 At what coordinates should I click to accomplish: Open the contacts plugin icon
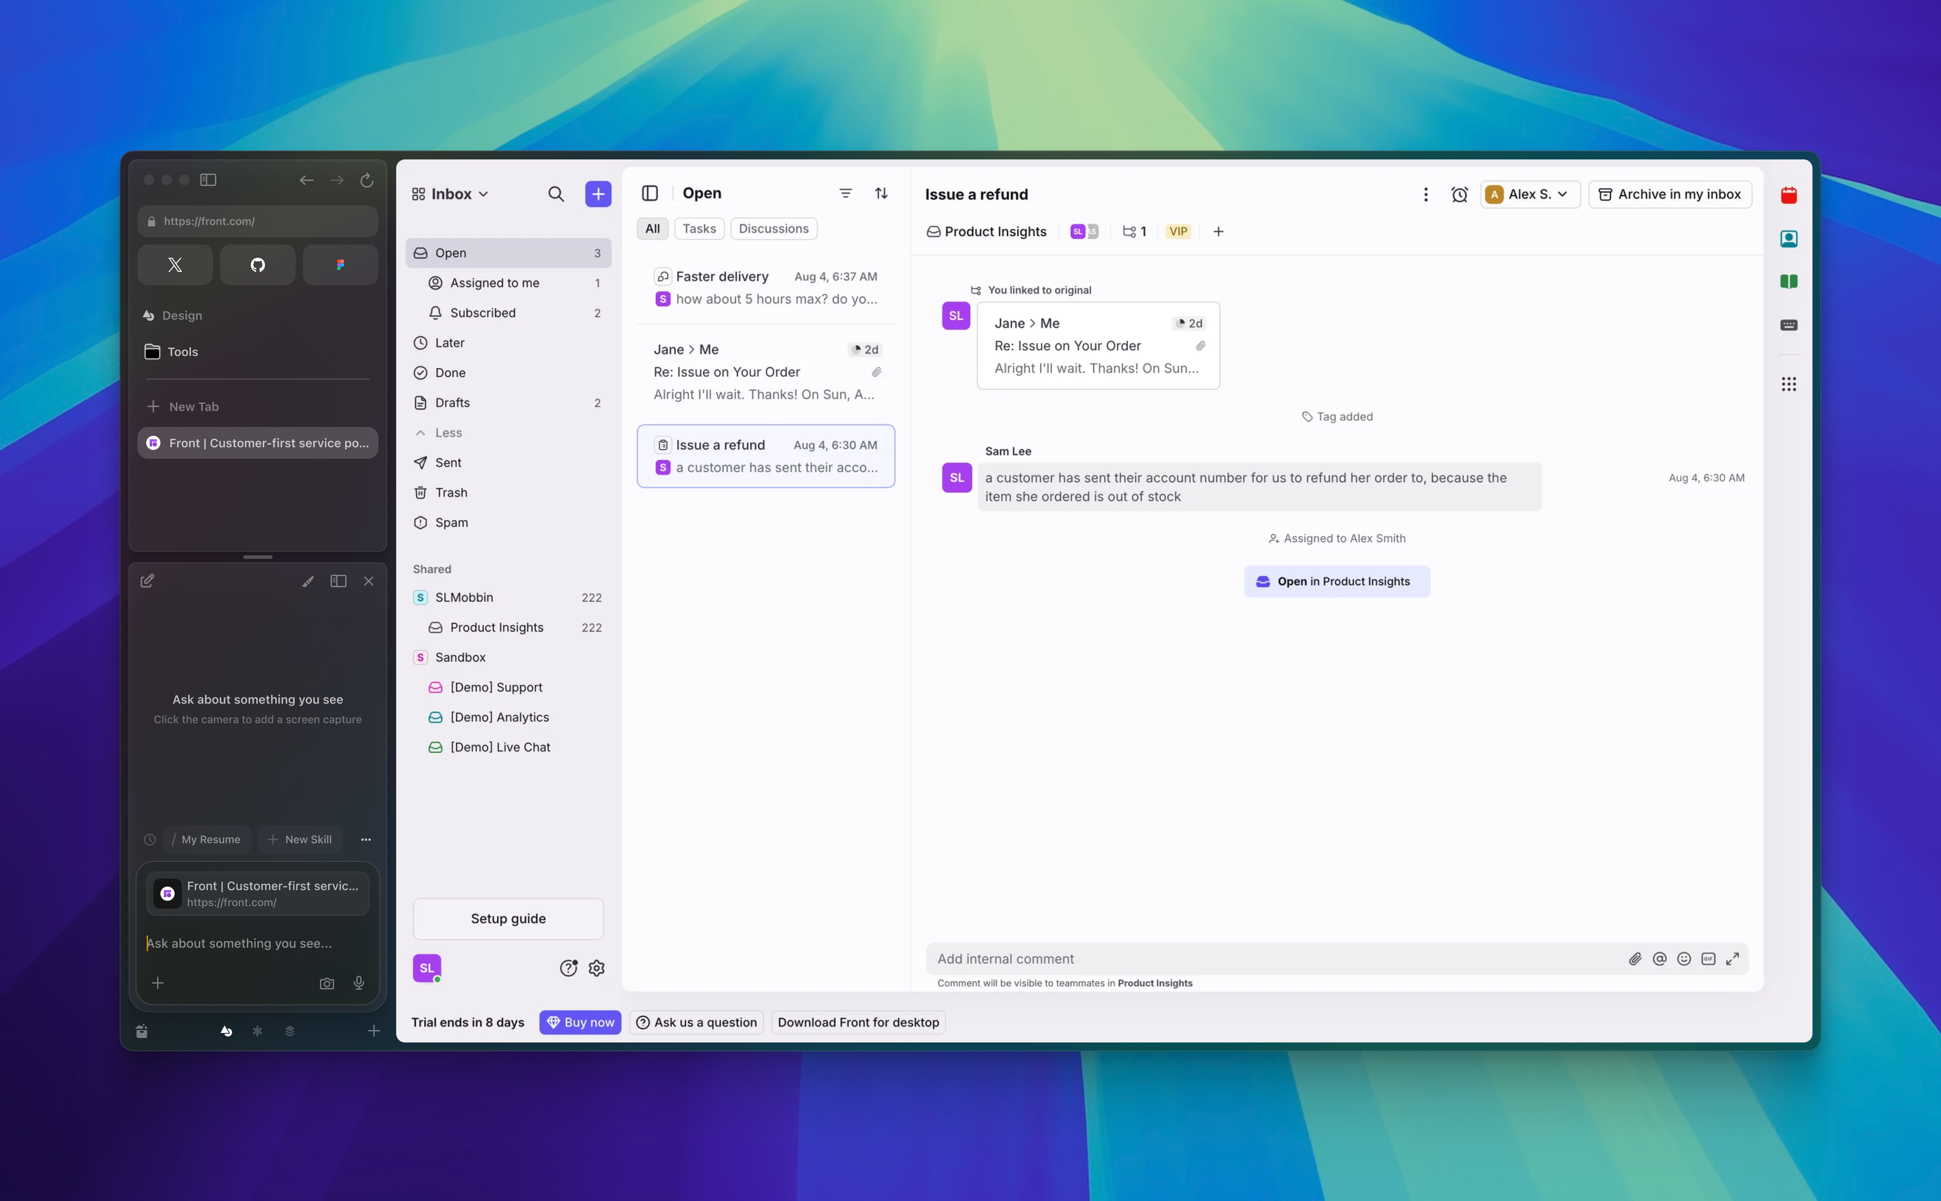coord(1789,238)
